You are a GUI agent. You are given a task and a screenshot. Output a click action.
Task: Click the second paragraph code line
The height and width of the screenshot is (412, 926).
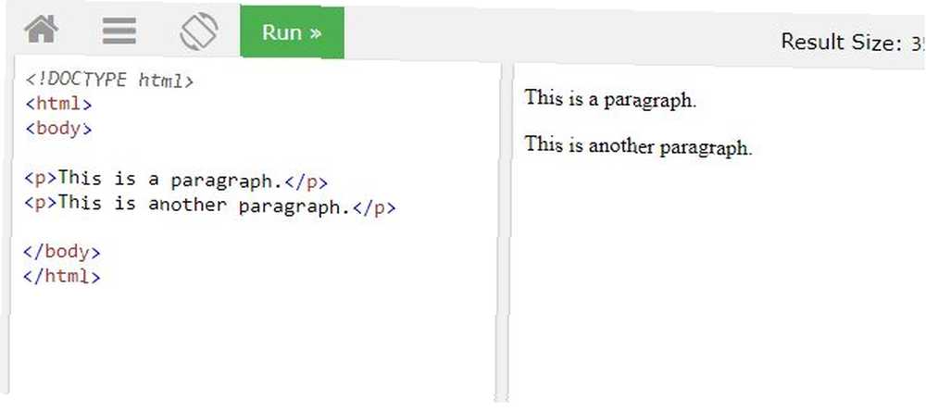click(209, 206)
